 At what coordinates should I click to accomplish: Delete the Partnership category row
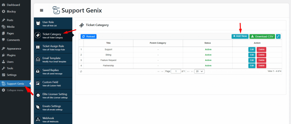(x=261, y=66)
